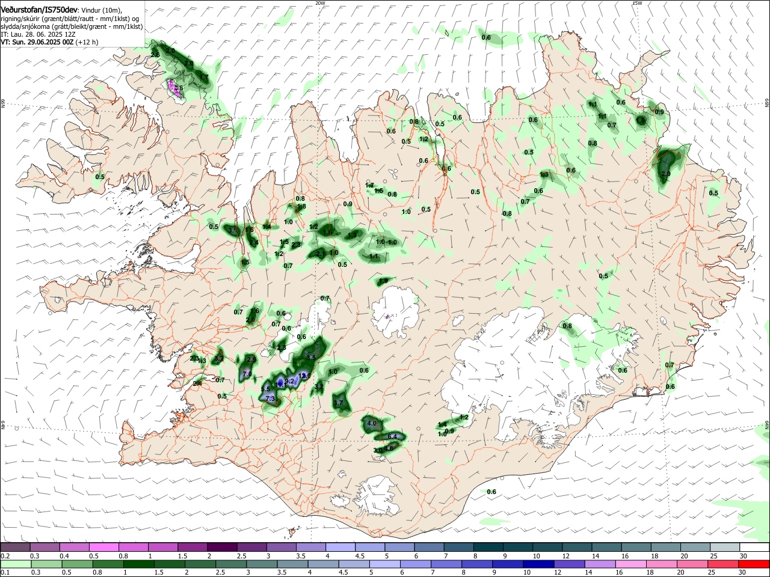This screenshot has width=770, height=577.
Task: Select the bright red swatch right of 30
Action: pyautogui.click(x=753, y=564)
